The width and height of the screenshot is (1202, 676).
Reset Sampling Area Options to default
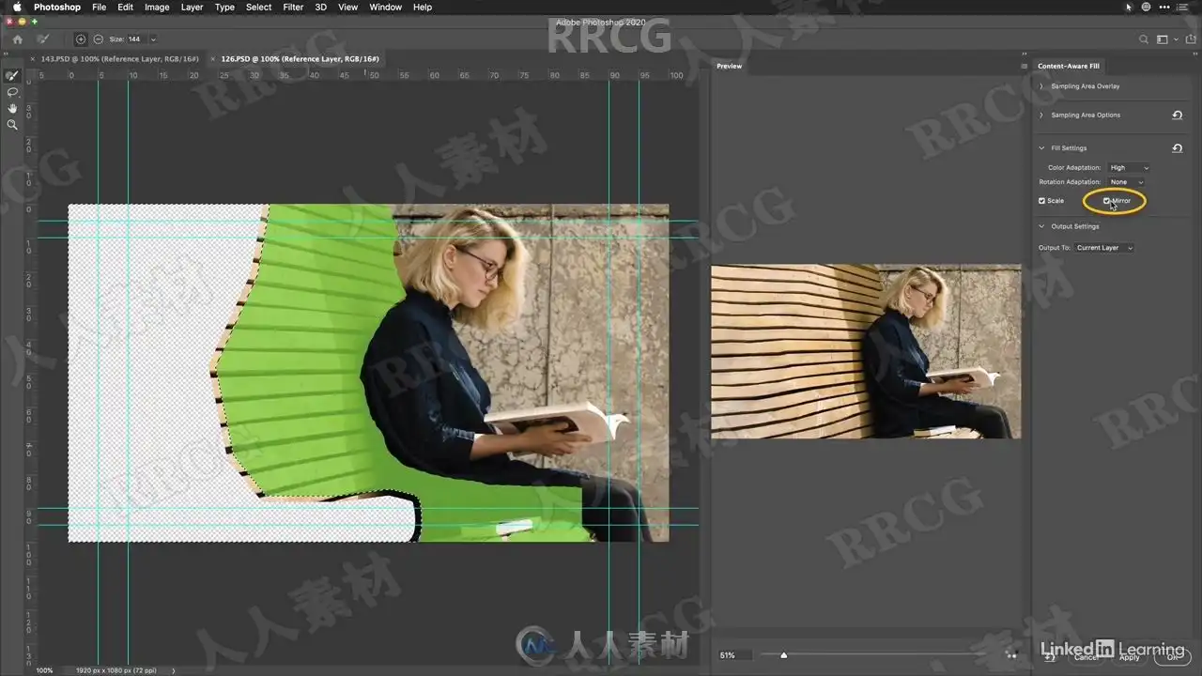tap(1177, 115)
